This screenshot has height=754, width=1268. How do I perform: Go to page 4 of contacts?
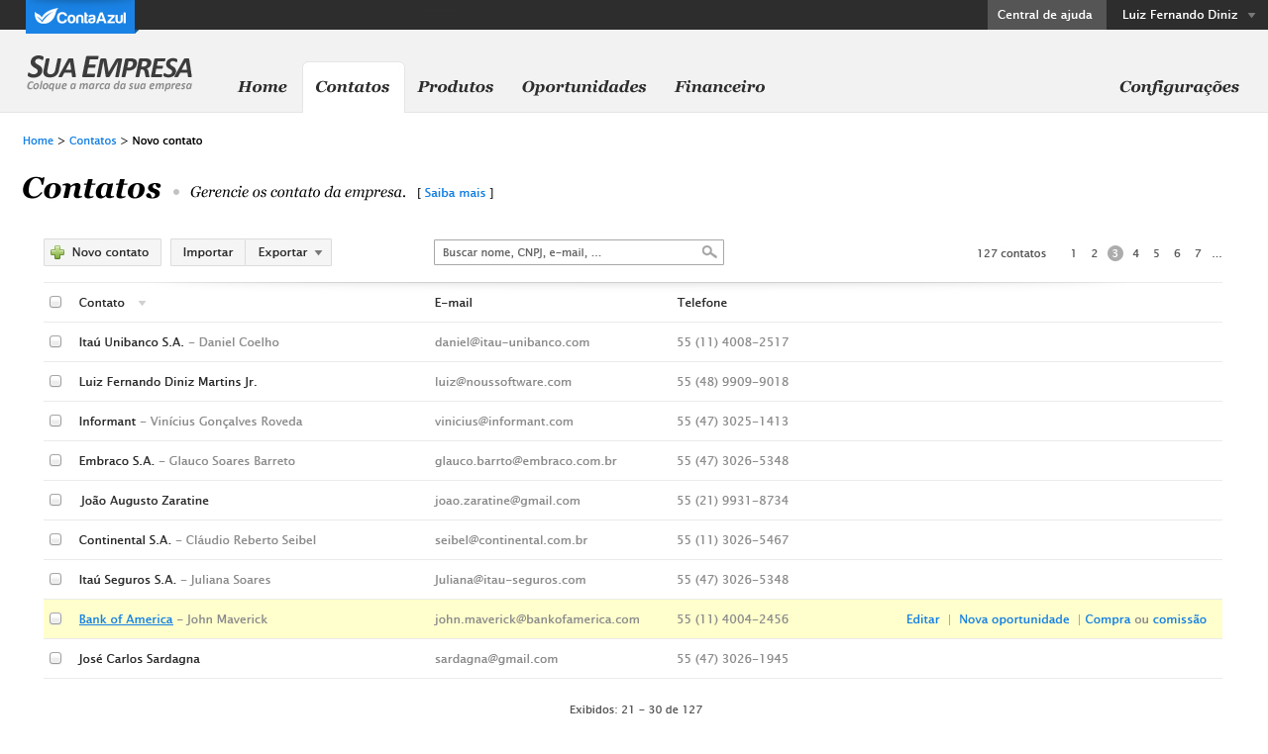1135,253
